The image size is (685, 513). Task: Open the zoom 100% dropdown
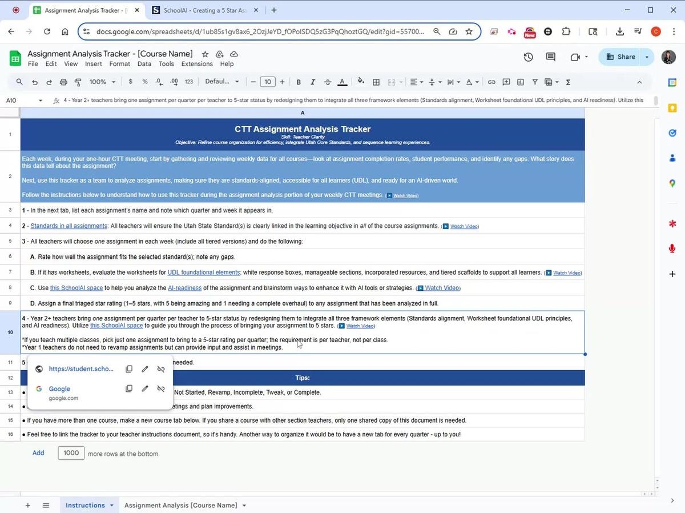[x=102, y=82]
